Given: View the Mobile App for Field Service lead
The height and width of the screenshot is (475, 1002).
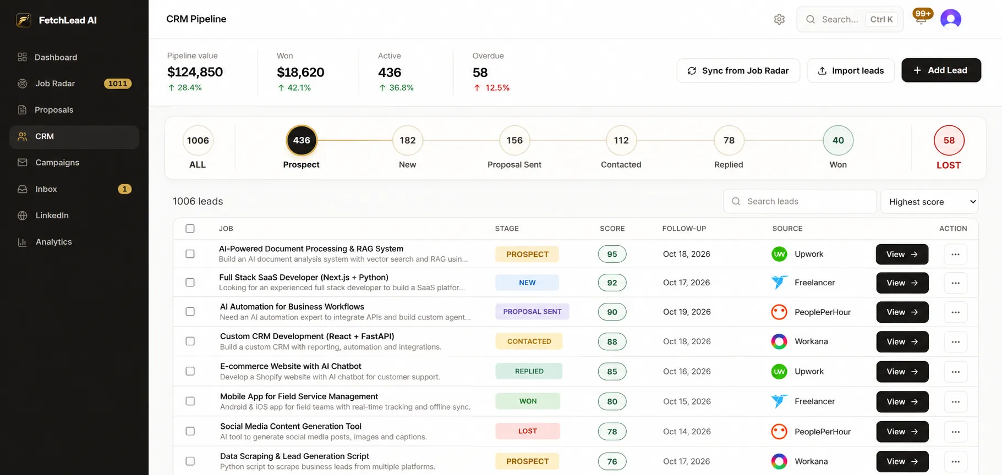Looking at the screenshot, I should click(902, 402).
